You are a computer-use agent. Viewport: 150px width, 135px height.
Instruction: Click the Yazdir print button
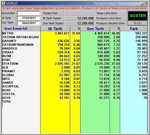tap(138, 23)
